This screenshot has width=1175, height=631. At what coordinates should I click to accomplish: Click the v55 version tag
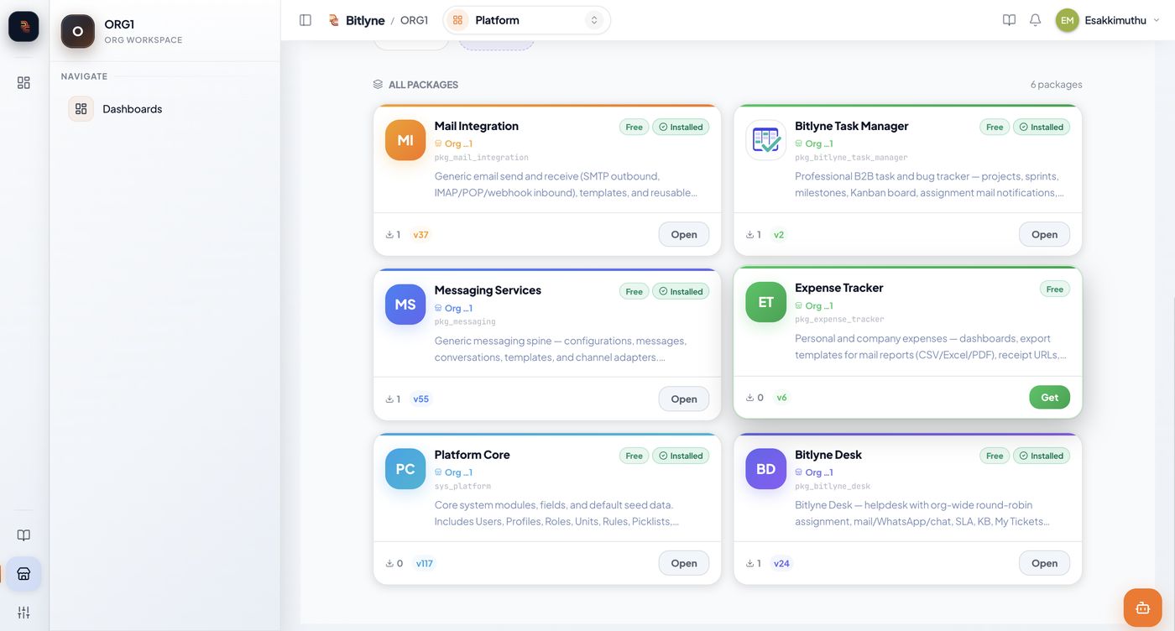tap(420, 399)
